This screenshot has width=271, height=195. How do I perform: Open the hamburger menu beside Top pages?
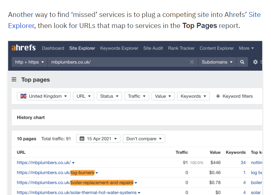[14, 79]
